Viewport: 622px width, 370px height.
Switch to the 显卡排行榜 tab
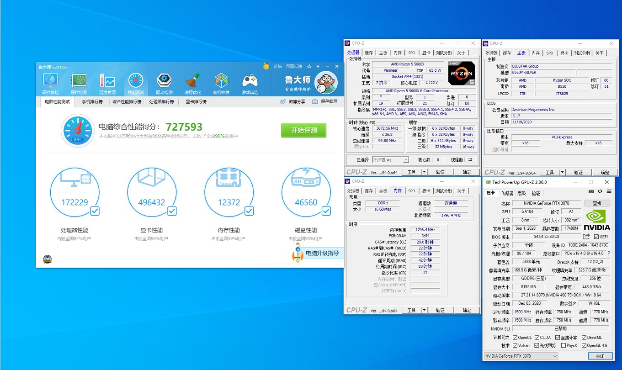[196, 101]
